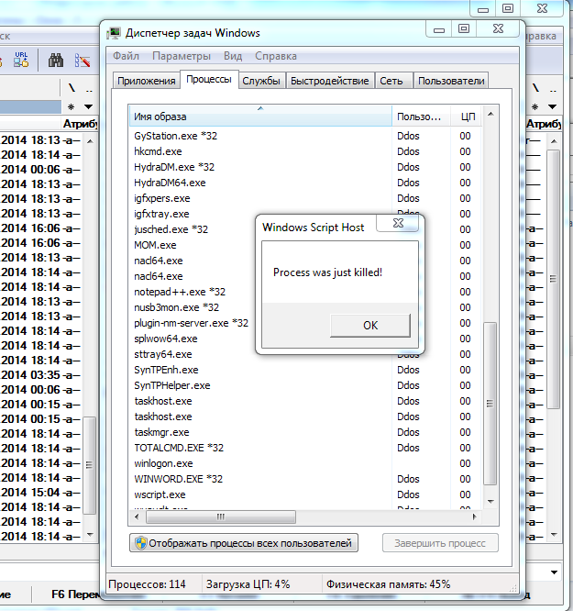Close the Windows Script Host dialog

point(398,223)
